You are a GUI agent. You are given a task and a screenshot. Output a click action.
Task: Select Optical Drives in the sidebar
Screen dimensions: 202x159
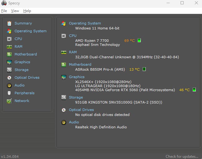[27, 77]
